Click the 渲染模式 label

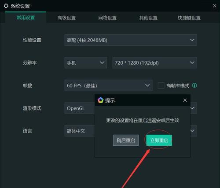point(32,108)
